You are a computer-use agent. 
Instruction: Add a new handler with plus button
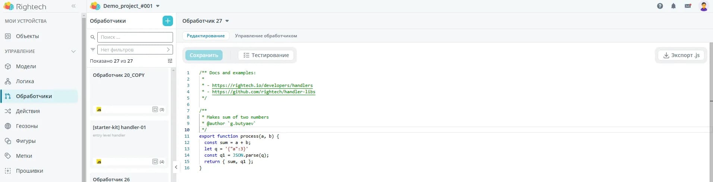168,21
